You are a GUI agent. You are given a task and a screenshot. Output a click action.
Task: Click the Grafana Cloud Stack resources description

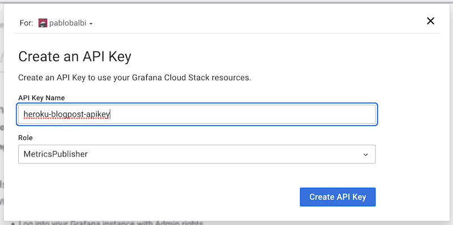pyautogui.click(x=135, y=78)
